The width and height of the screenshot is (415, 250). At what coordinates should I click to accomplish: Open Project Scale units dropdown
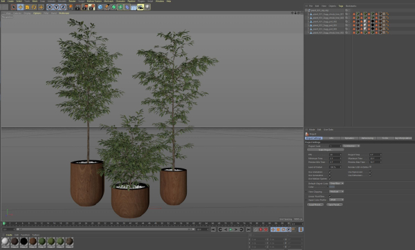tap(351, 146)
